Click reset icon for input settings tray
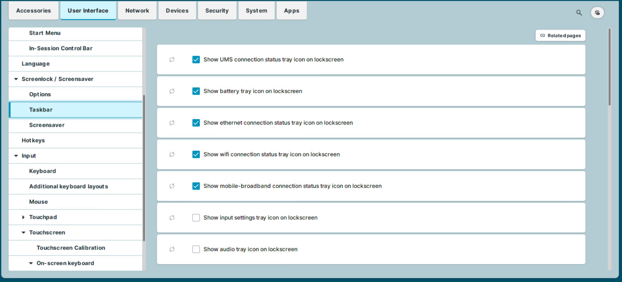 click(x=172, y=218)
